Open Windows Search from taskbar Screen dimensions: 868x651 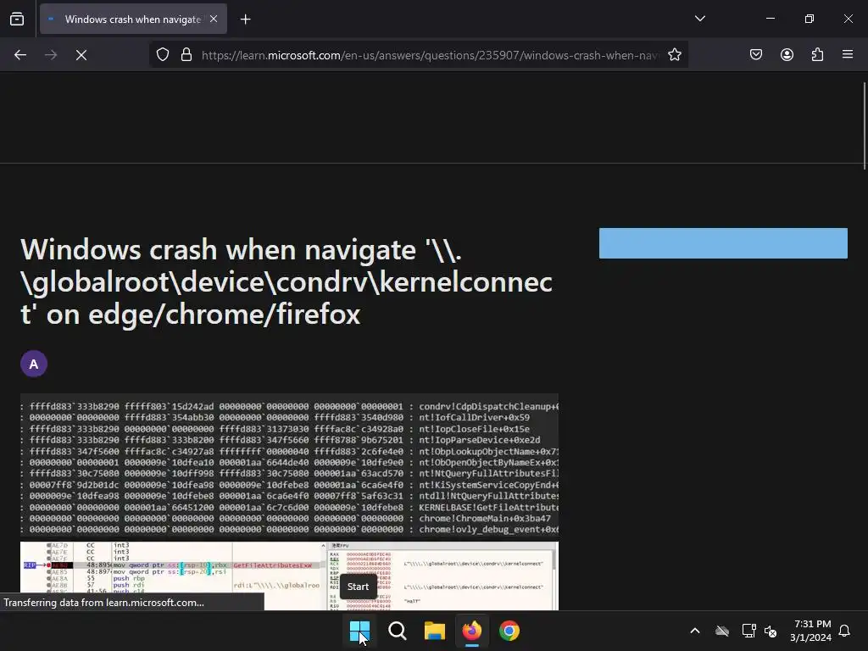click(x=397, y=631)
